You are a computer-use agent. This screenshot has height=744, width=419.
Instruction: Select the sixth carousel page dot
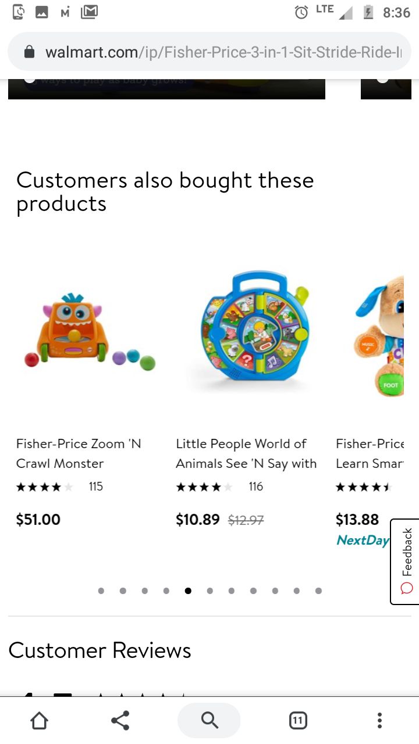pyautogui.click(x=210, y=591)
